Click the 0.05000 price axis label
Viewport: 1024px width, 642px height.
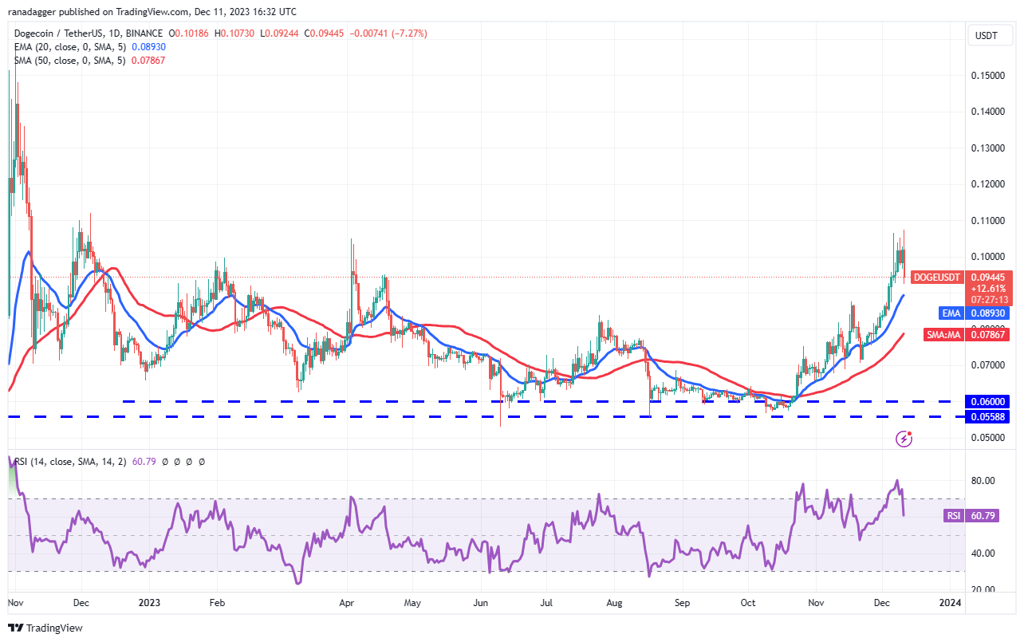pos(989,438)
